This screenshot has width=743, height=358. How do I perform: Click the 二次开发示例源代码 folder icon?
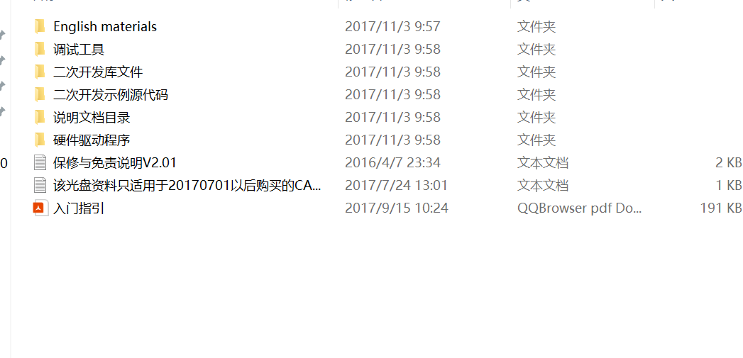(40, 95)
